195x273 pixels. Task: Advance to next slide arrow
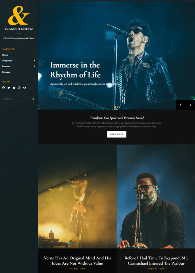[190, 105]
